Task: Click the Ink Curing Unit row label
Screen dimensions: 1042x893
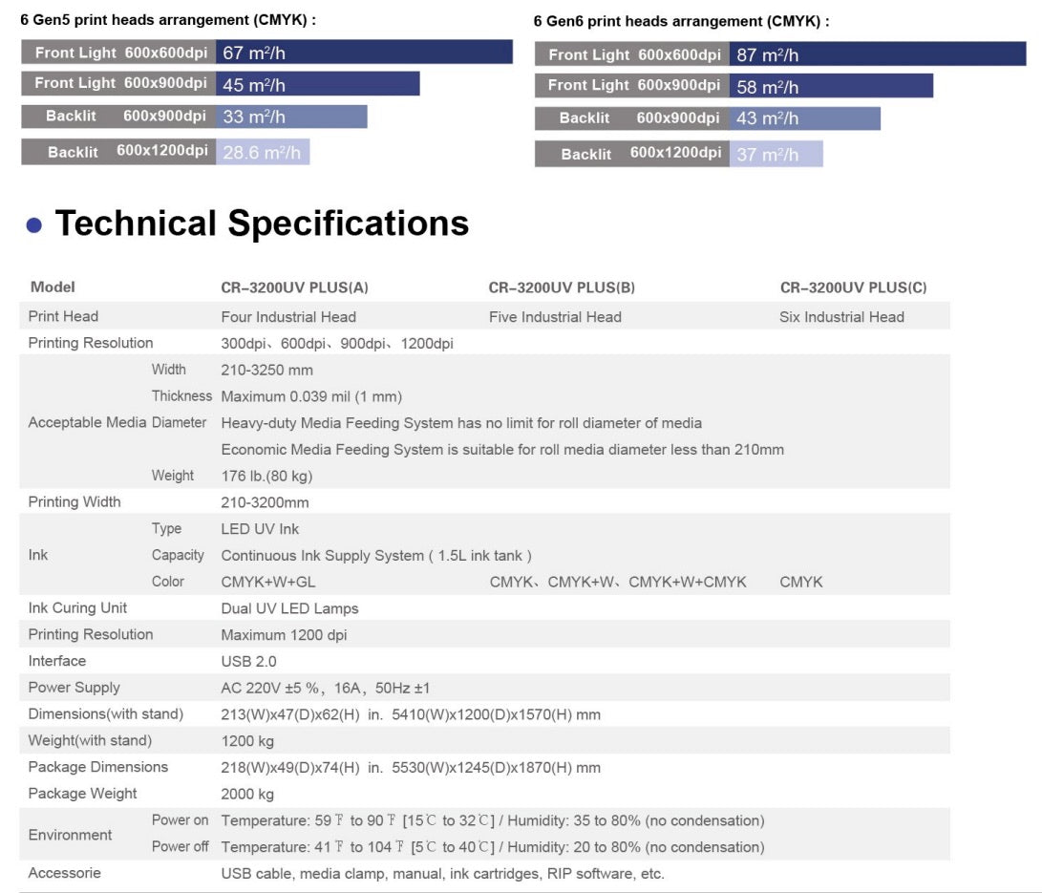Action: point(77,608)
